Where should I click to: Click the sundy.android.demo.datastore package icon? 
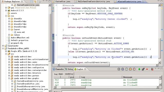(12, 73)
